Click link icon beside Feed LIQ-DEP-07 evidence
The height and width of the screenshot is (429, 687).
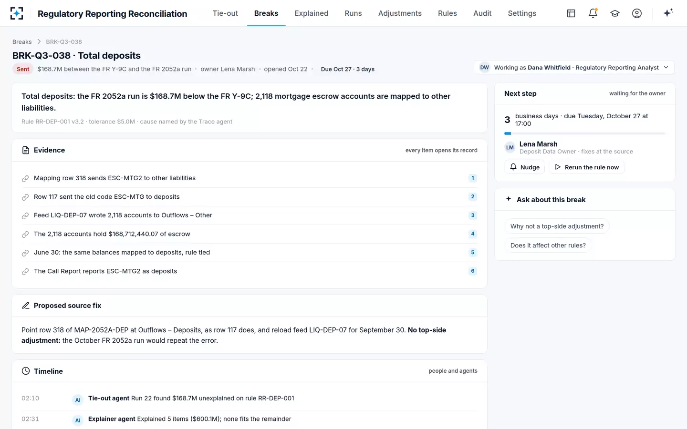pyautogui.click(x=25, y=215)
